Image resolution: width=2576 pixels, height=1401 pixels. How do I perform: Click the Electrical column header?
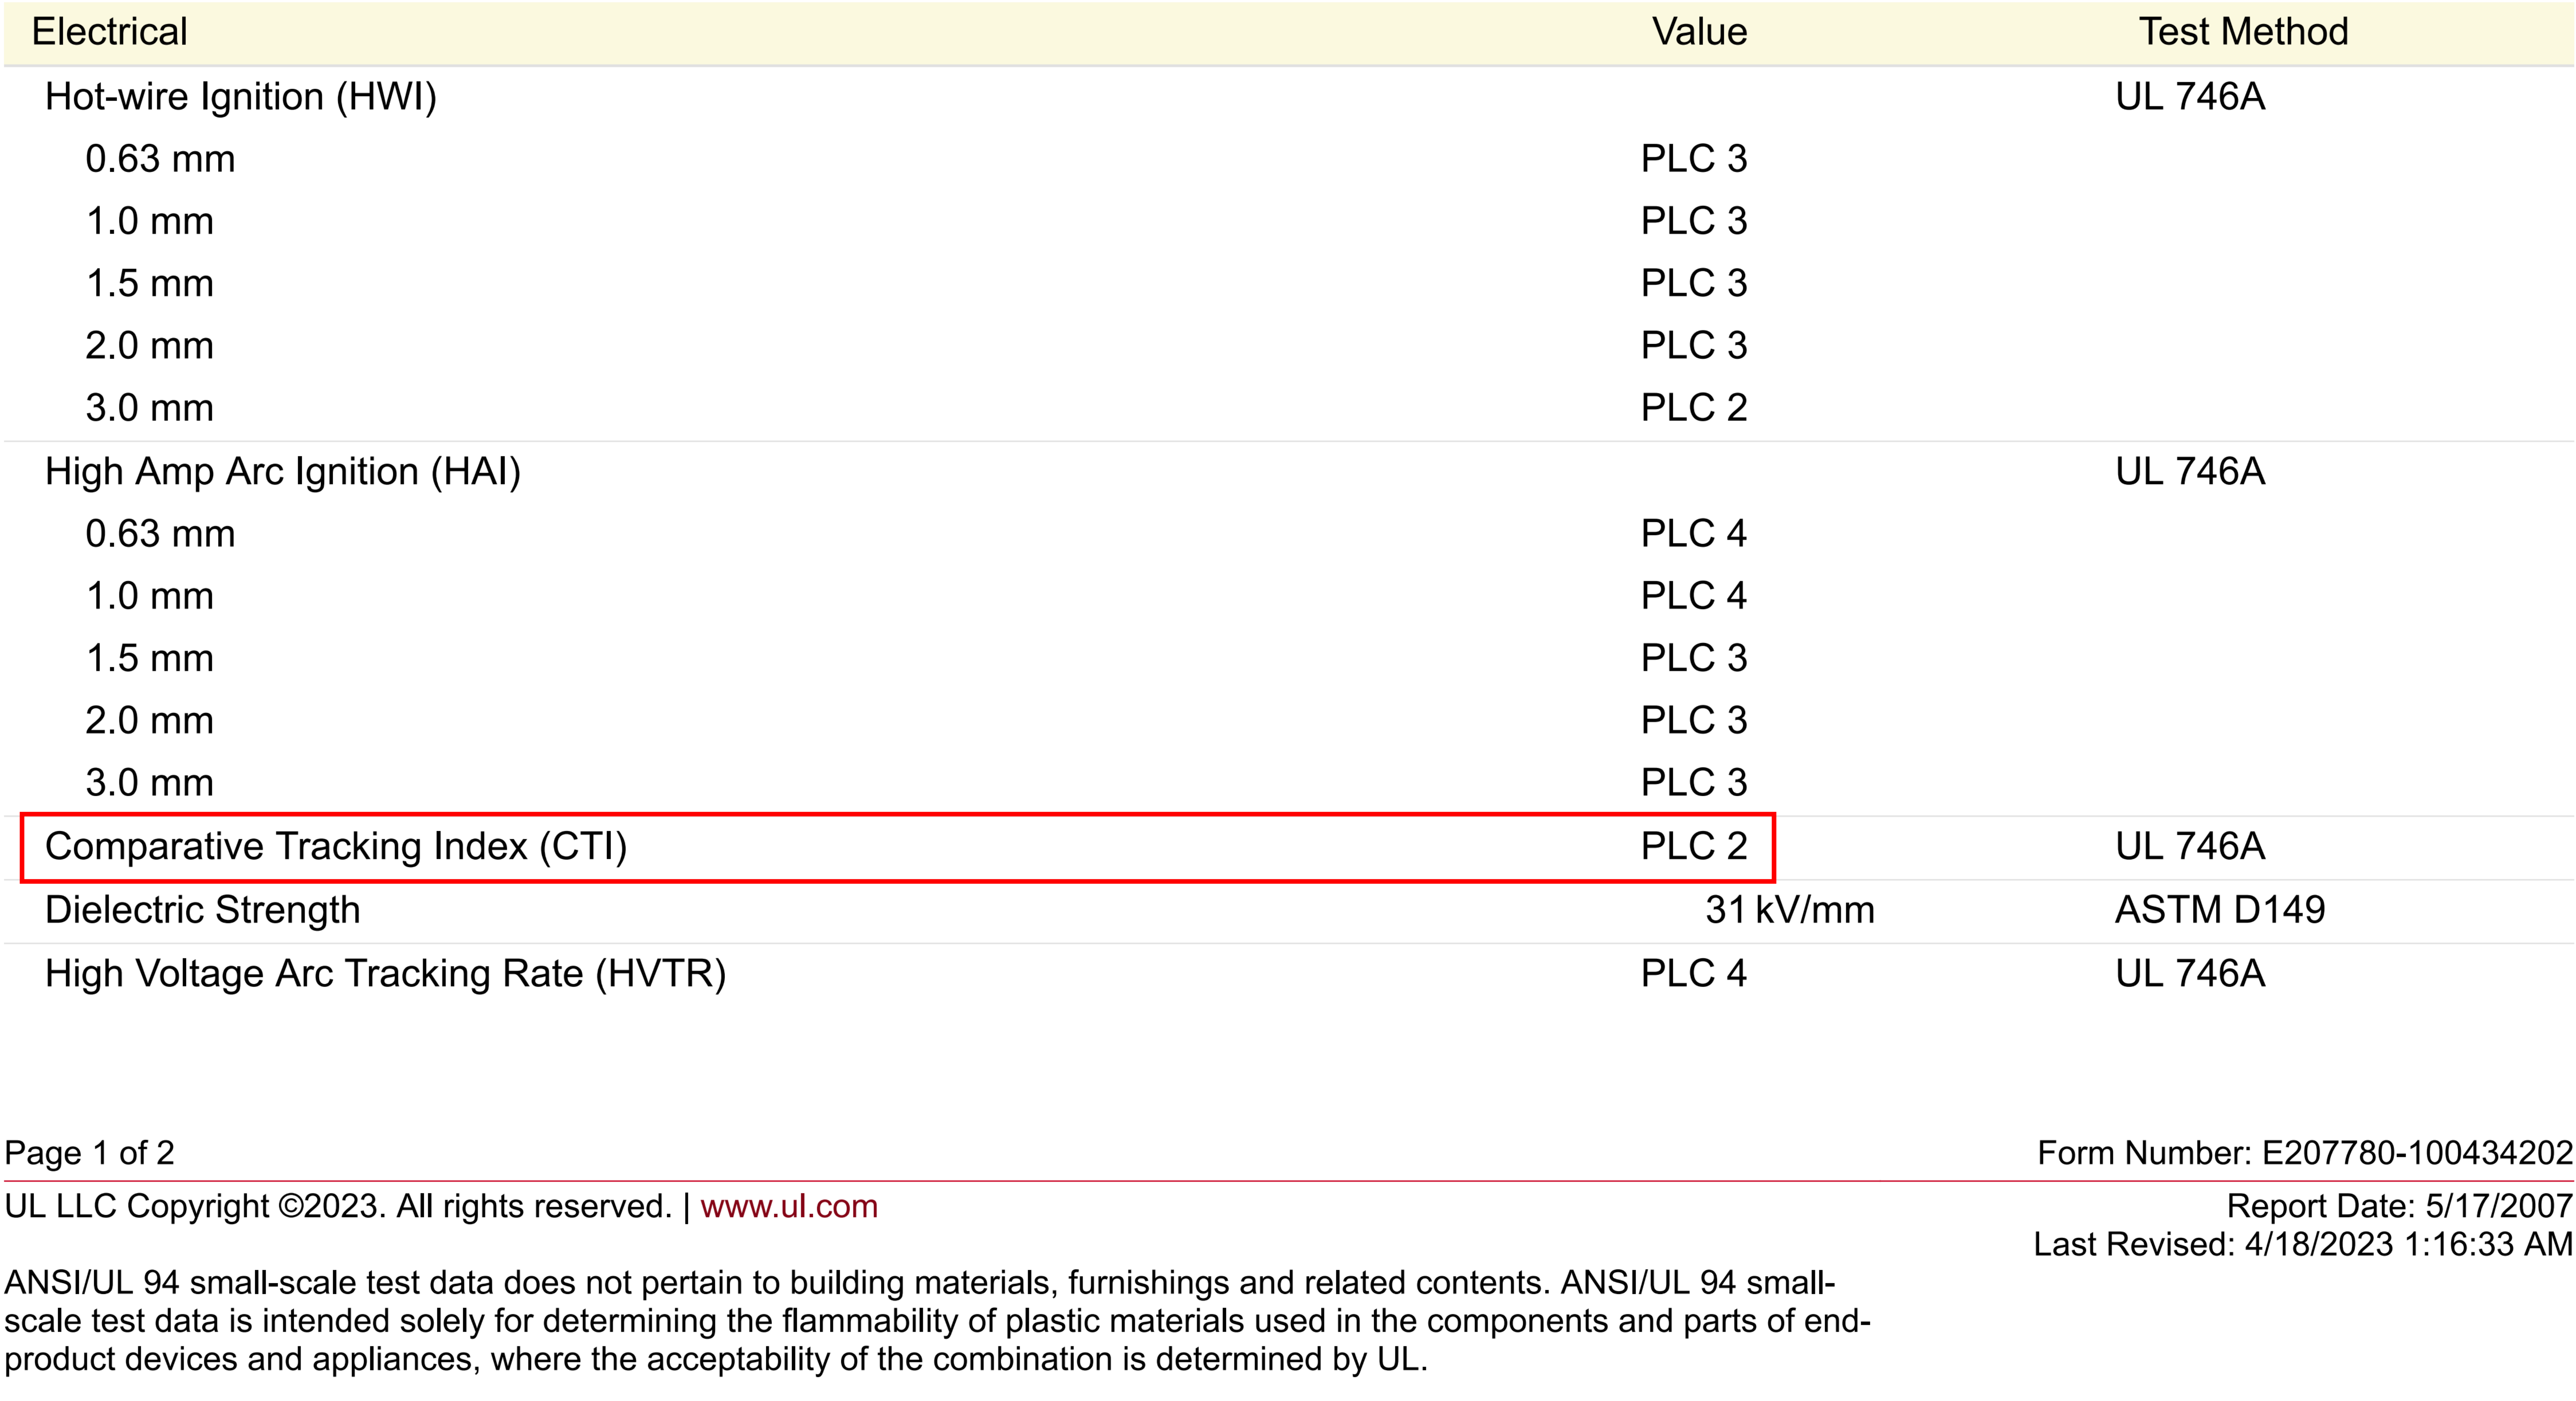(110, 32)
